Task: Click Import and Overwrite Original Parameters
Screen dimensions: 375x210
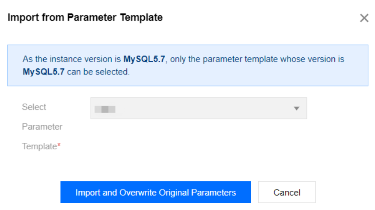Action: (155, 192)
